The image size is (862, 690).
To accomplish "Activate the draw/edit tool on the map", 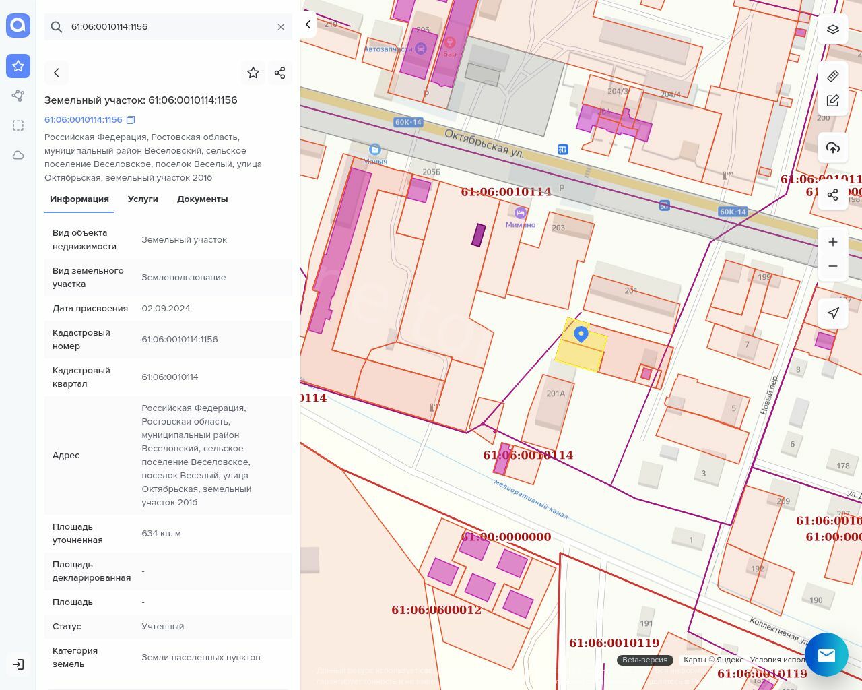I will point(833,100).
